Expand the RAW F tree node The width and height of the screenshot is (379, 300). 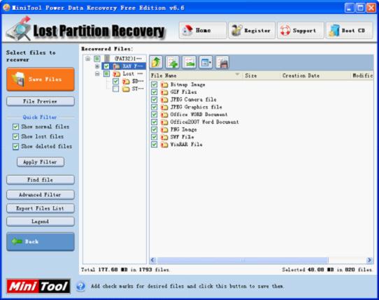pos(97,66)
